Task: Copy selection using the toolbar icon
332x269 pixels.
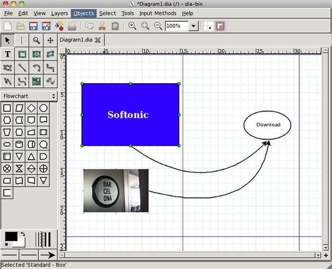Action: click(x=89, y=26)
